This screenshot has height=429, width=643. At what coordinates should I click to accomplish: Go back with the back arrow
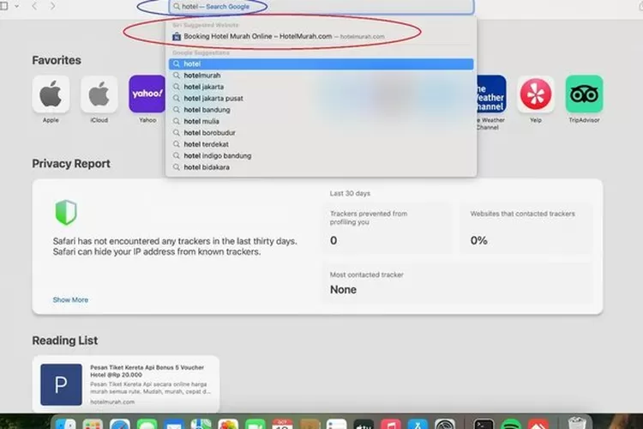pyautogui.click(x=34, y=6)
